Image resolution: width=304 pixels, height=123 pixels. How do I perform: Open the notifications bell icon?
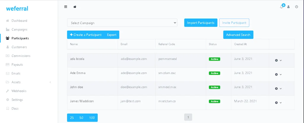[x=281, y=7]
